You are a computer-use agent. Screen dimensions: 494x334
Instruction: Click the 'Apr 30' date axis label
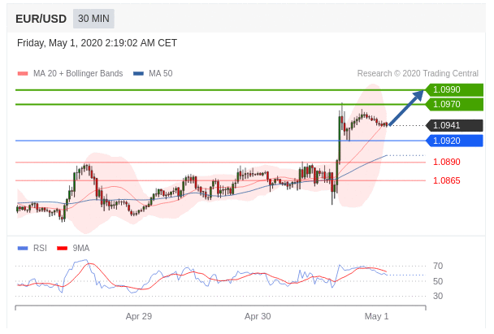click(x=258, y=316)
